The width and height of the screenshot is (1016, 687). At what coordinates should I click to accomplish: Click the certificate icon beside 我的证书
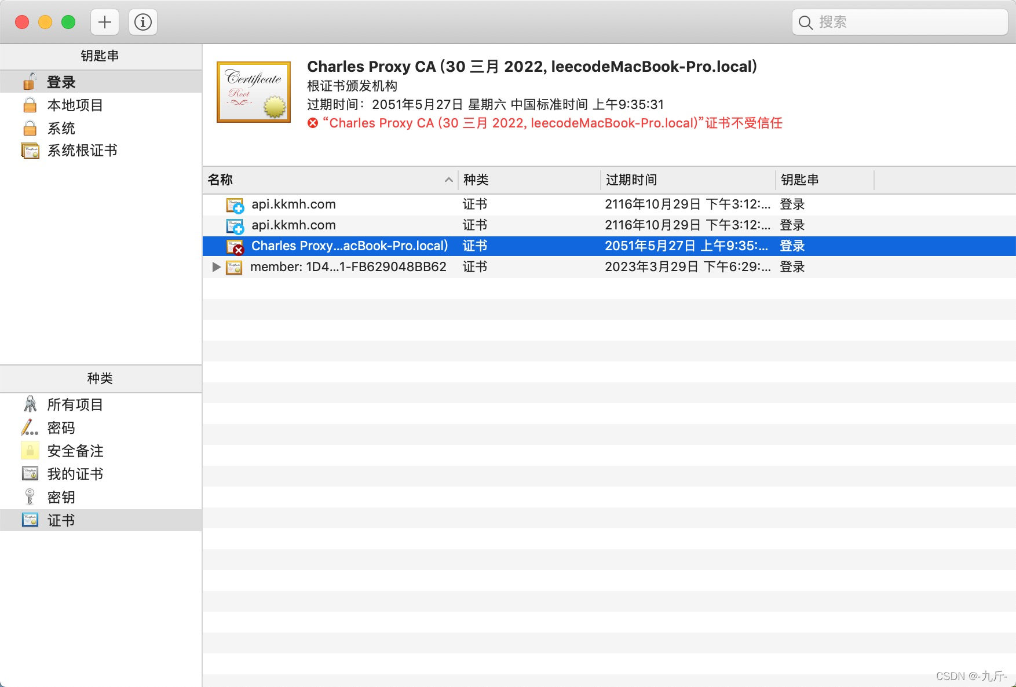pyautogui.click(x=30, y=474)
